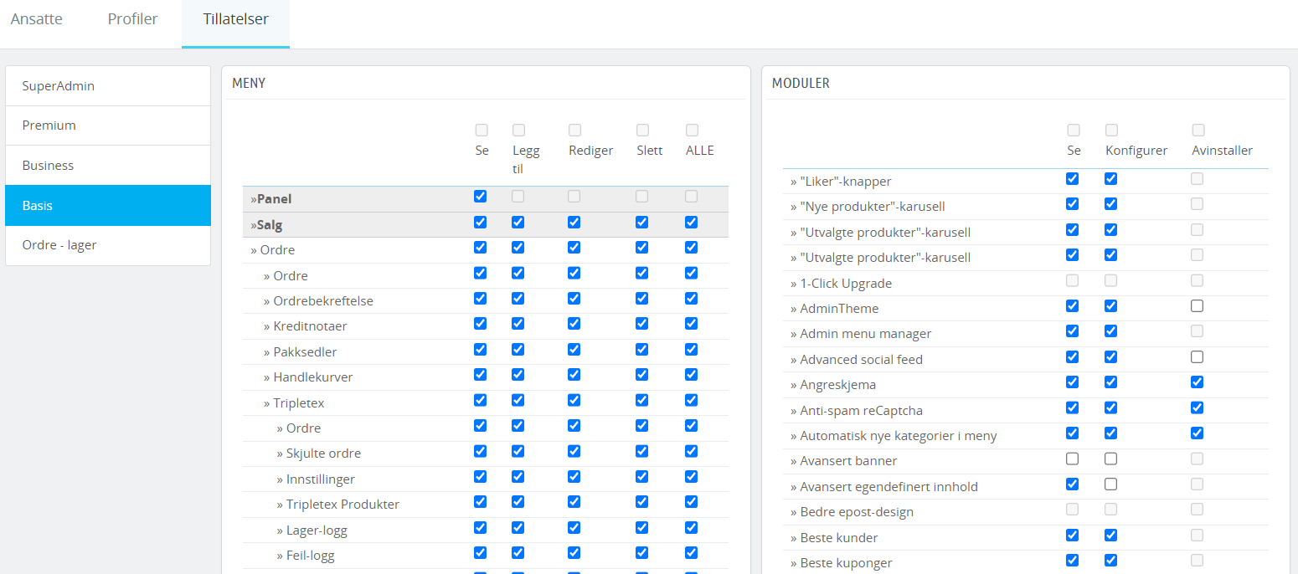The height and width of the screenshot is (574, 1298).
Task: Check Avinstaller for AdminTheme
Action: tap(1198, 306)
